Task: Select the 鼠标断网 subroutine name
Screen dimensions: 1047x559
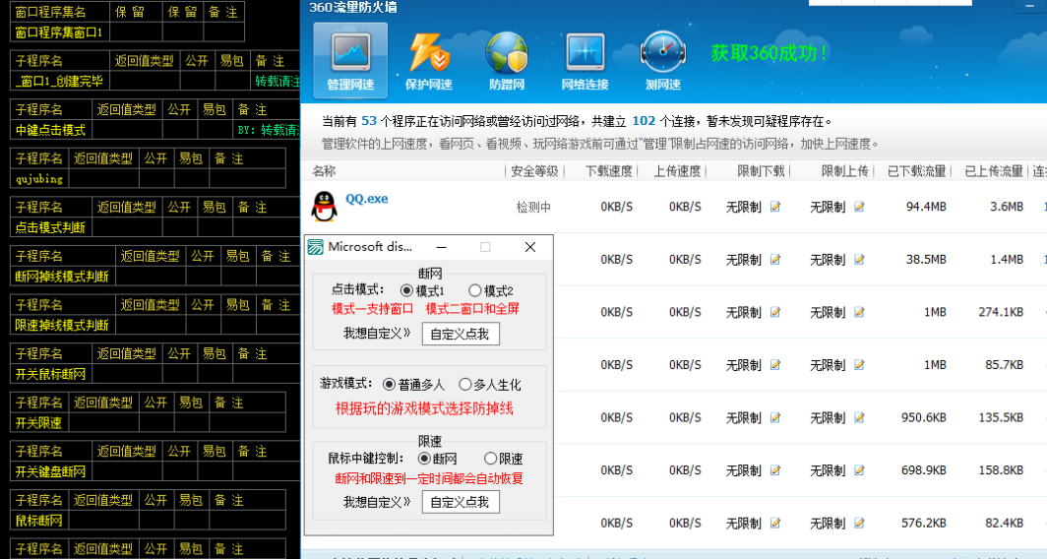Action: 39,520
